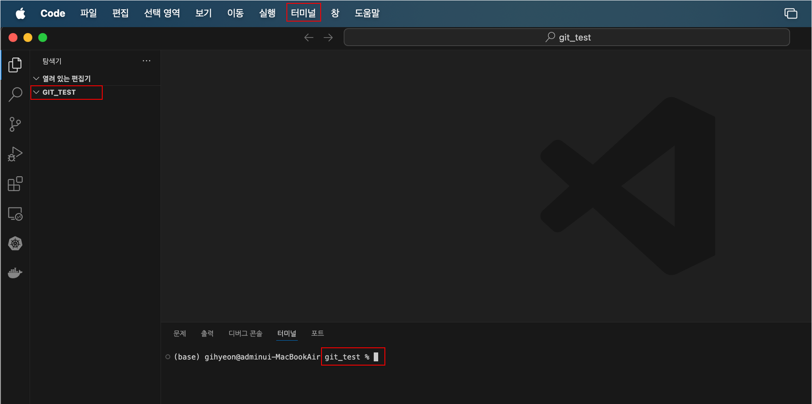Switch to the 디버그 콘솔 tab
The image size is (812, 404).
[245, 333]
